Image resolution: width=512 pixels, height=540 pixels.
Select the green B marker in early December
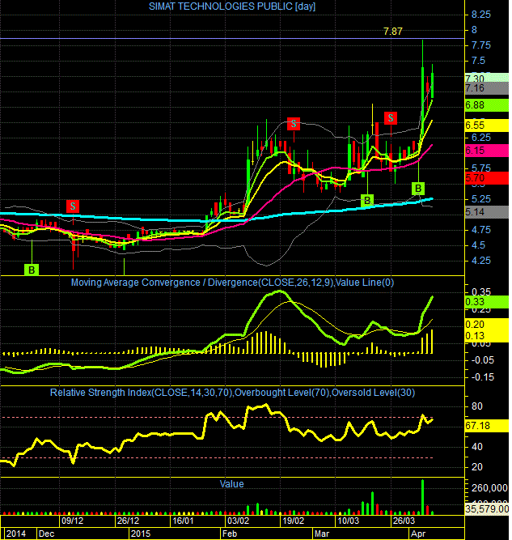pos(32,270)
